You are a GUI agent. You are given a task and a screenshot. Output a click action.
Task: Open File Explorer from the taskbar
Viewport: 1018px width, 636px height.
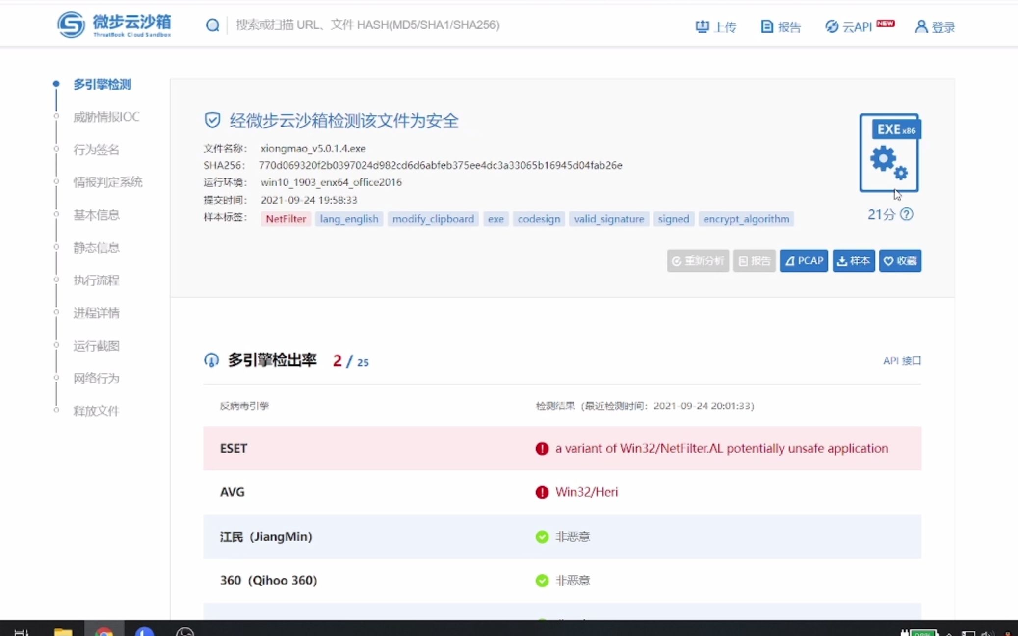[63, 632]
